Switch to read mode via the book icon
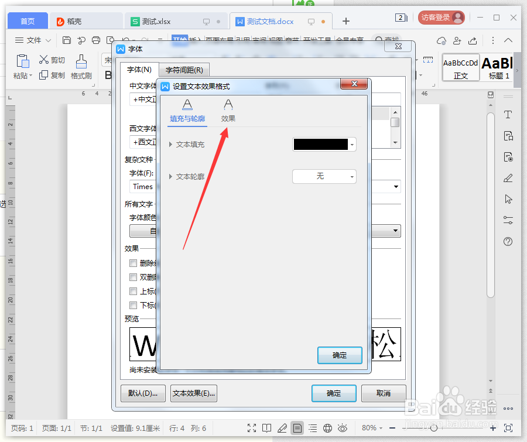 [x=268, y=428]
